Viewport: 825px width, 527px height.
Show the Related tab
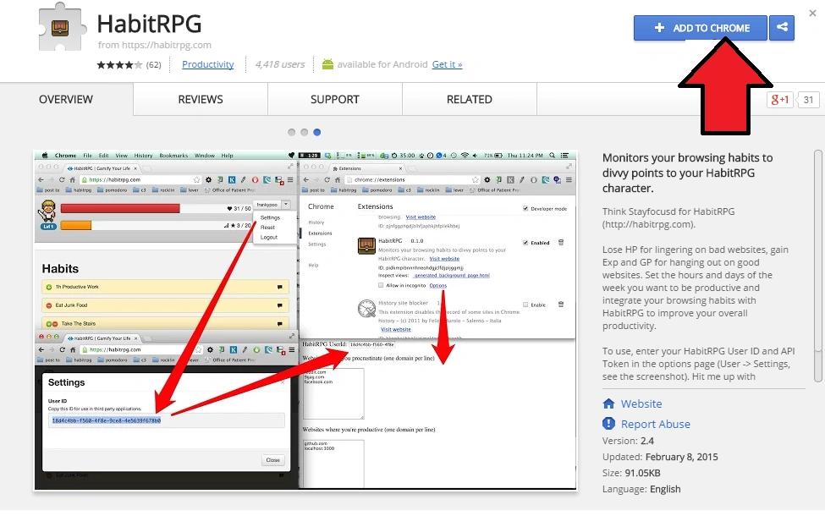point(470,100)
